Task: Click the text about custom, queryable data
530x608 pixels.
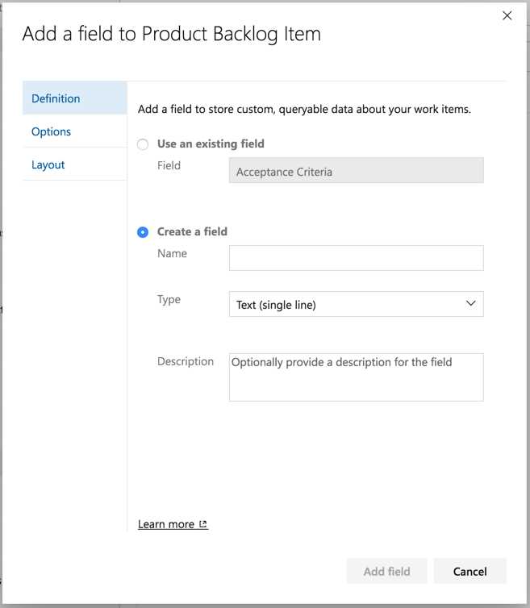Action: click(304, 110)
